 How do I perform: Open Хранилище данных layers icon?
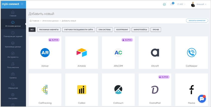[13, 43]
